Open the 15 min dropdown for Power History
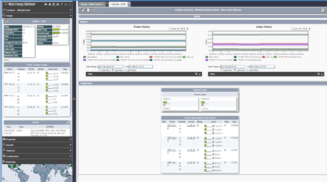327x182 pixels. tap(174, 29)
